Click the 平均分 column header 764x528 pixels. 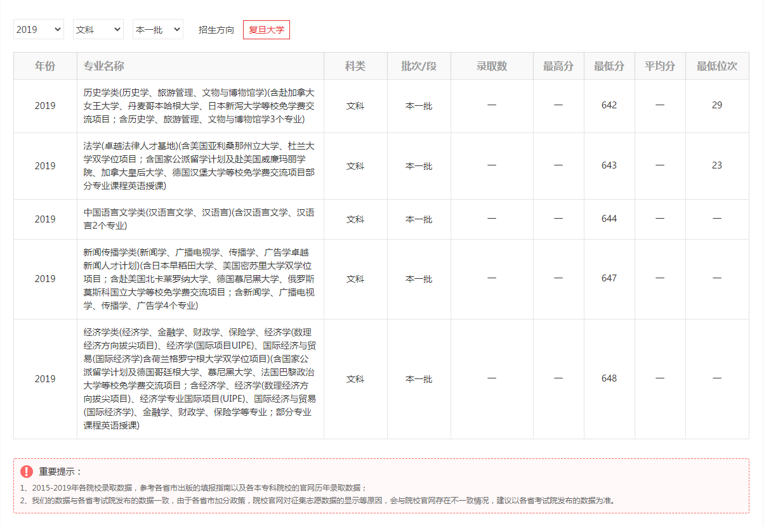point(660,66)
